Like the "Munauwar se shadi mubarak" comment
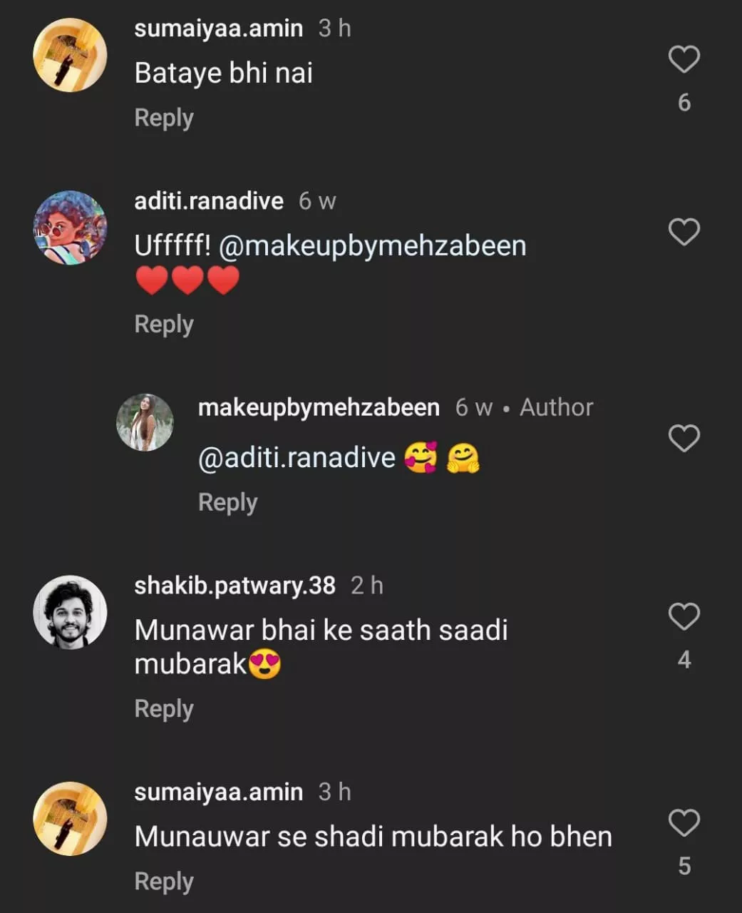The image size is (742, 913). [684, 823]
